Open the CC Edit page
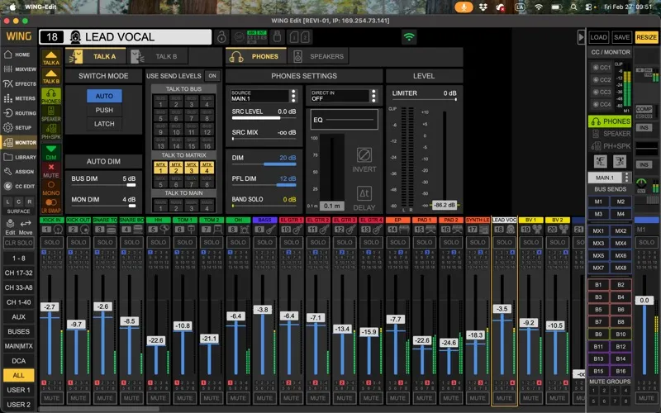Viewport: 661px width, 413px height. (19, 187)
